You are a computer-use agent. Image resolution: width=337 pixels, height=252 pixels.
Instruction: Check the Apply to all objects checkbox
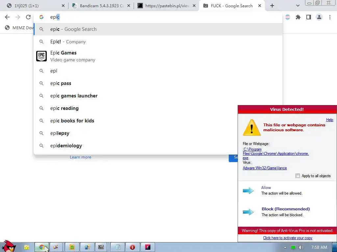(x=298, y=176)
